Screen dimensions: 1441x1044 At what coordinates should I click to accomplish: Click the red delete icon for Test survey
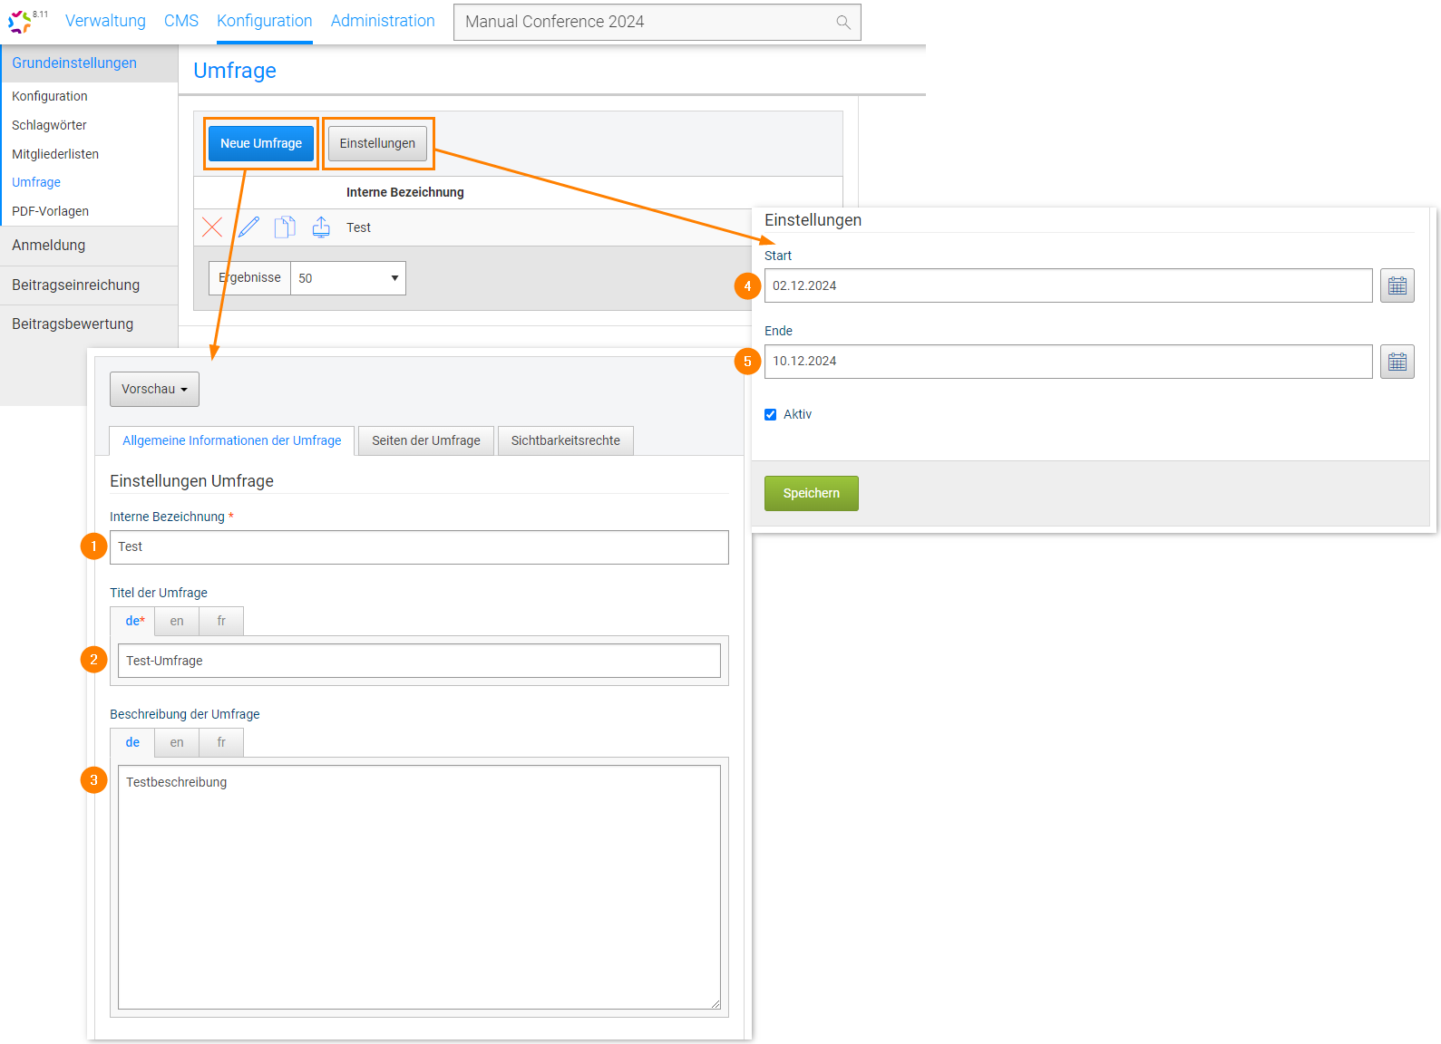(x=212, y=227)
